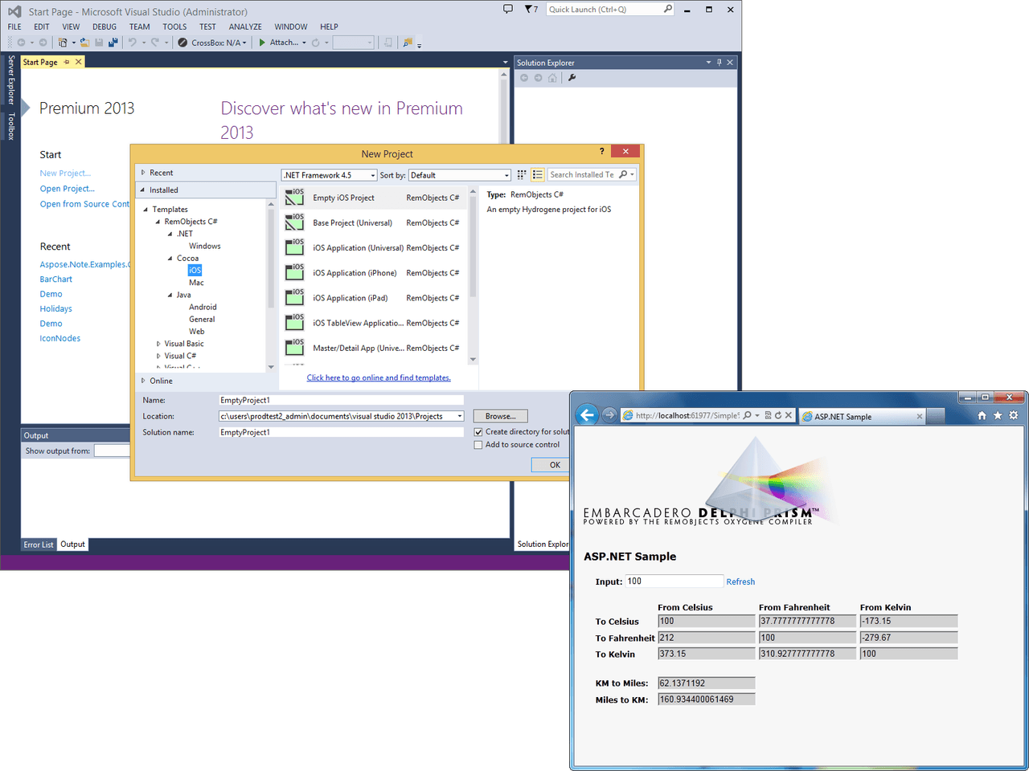Click the pin icon on Start Page tab
Viewport: 1029px width, 771px height.
[67, 62]
